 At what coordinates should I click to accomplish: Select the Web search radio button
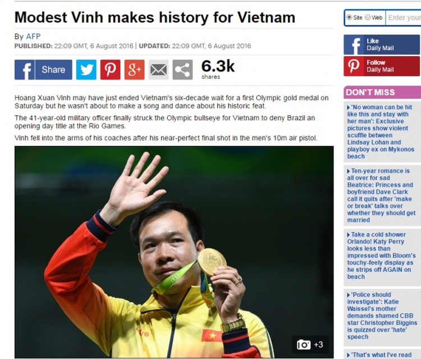tap(368, 17)
